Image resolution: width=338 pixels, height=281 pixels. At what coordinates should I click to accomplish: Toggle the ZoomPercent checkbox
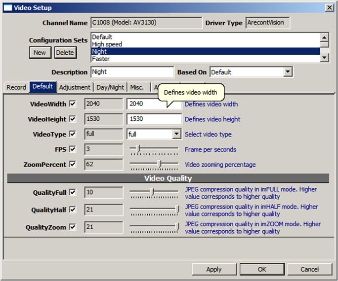pos(73,164)
